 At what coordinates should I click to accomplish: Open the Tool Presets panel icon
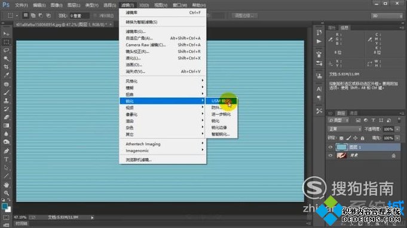pos(319,111)
